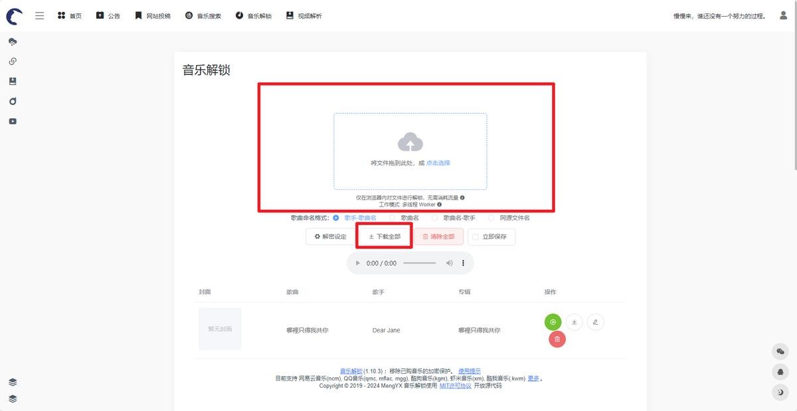The image size is (797, 411).
Task: Click the YouTube-style video icon in sidebar
Action: (x=13, y=122)
